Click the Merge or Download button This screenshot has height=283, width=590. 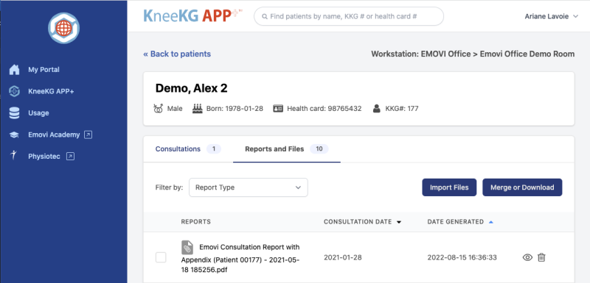522,187
